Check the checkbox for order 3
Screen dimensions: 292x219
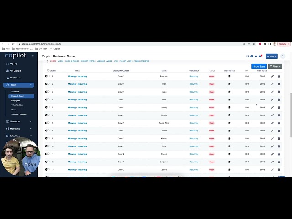click(48, 91)
